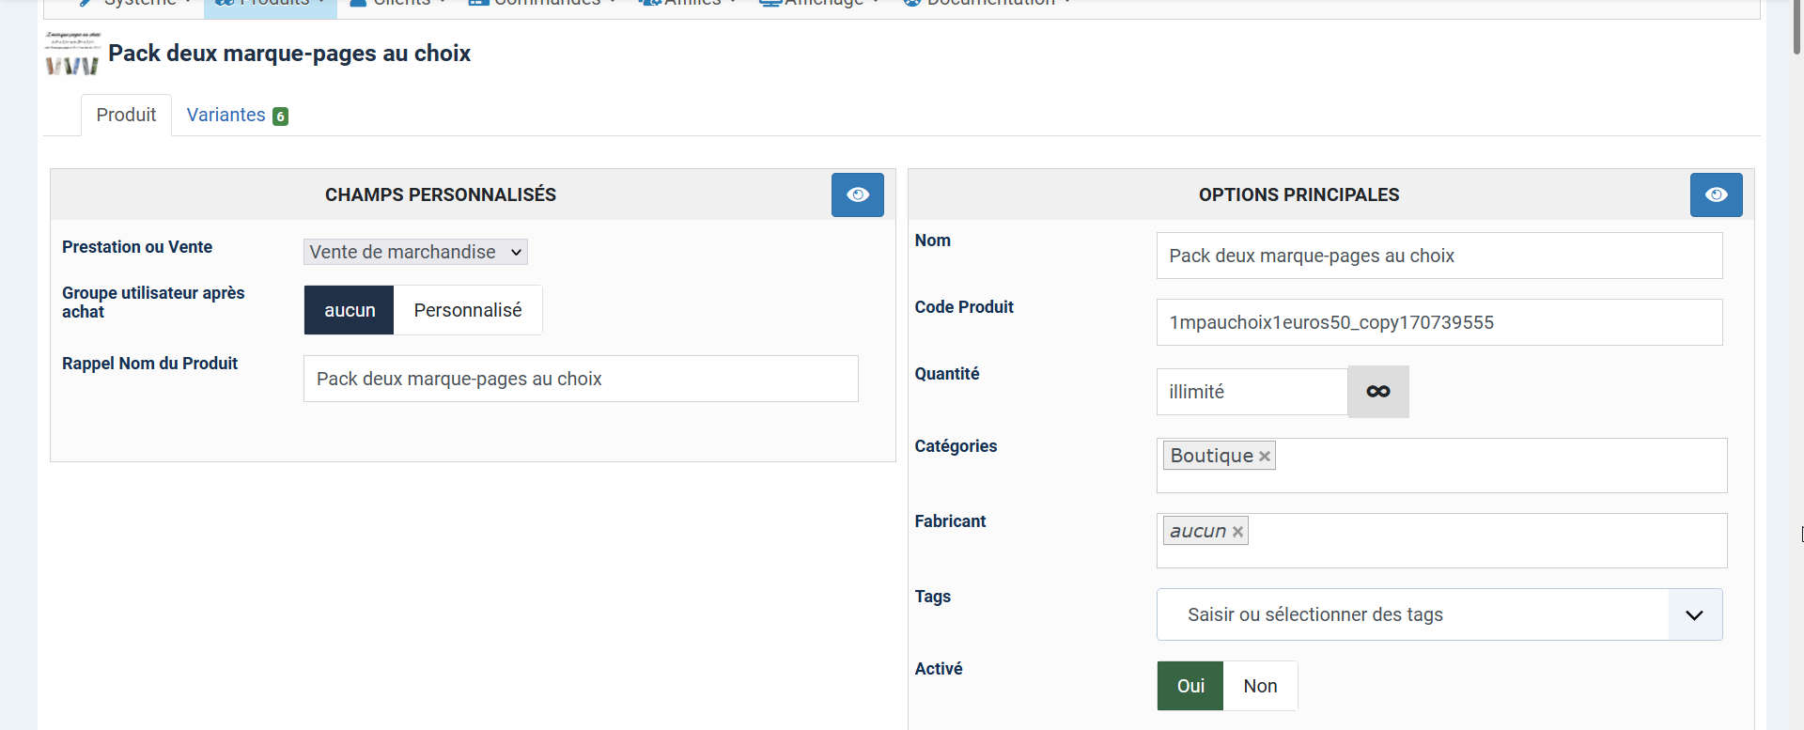Select aucun for user group after purchase
The width and height of the screenshot is (1804, 730).
click(350, 310)
